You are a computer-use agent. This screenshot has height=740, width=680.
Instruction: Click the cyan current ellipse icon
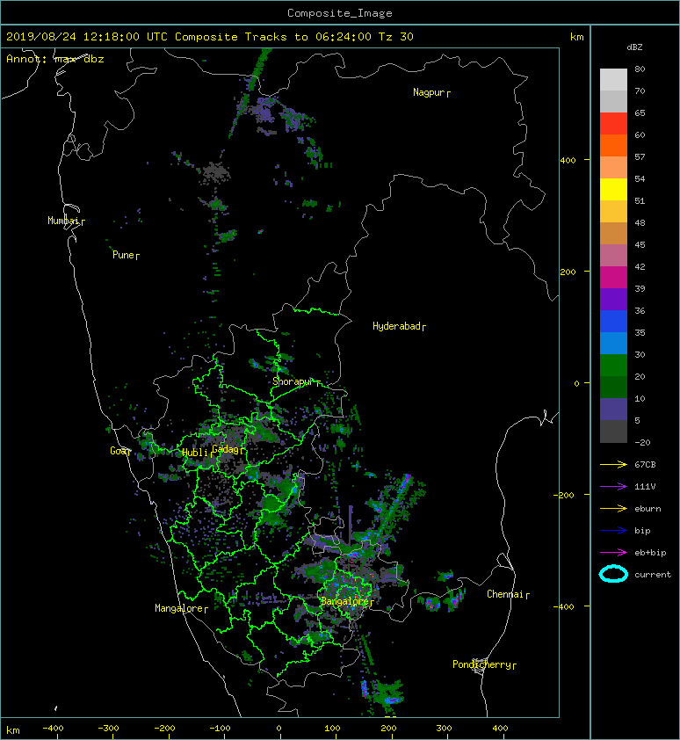[613, 574]
